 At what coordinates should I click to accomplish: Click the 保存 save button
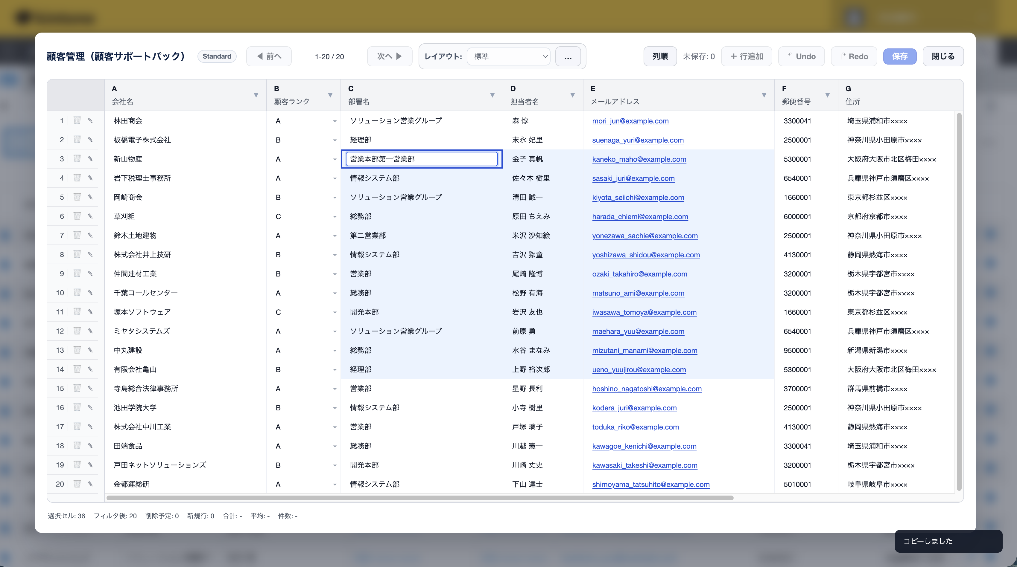click(x=900, y=56)
